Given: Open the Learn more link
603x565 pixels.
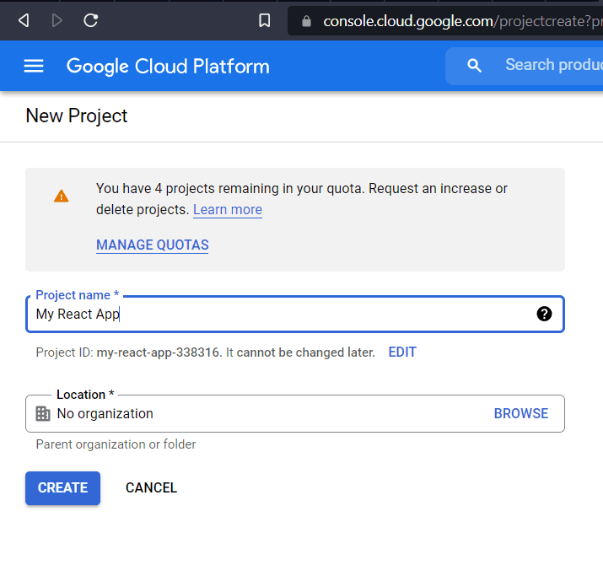Looking at the screenshot, I should [x=227, y=210].
